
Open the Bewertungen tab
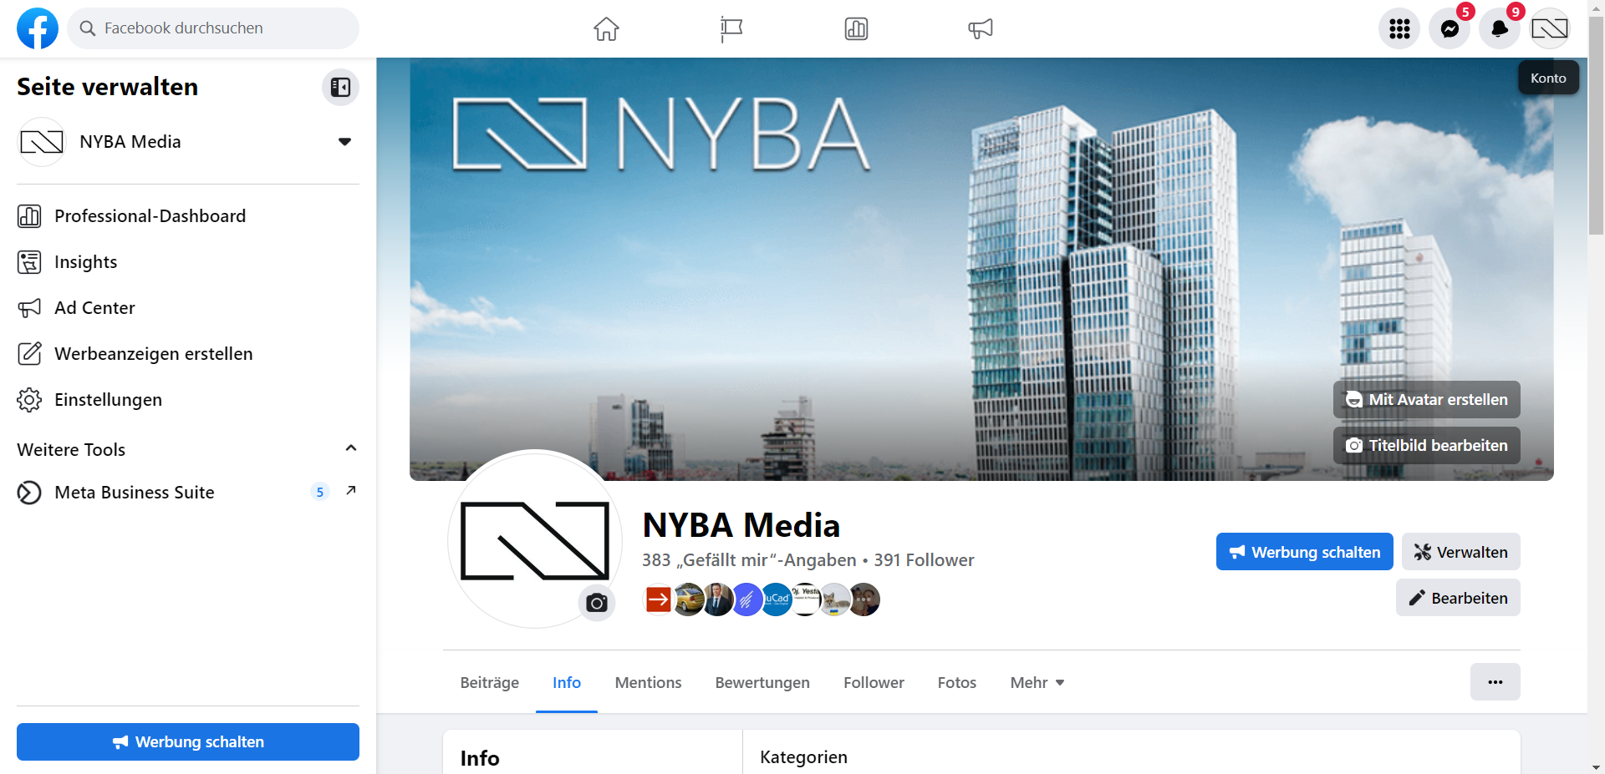(x=762, y=683)
